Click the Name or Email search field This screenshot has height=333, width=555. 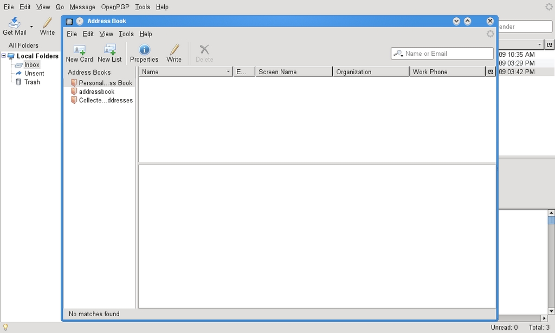coord(442,53)
